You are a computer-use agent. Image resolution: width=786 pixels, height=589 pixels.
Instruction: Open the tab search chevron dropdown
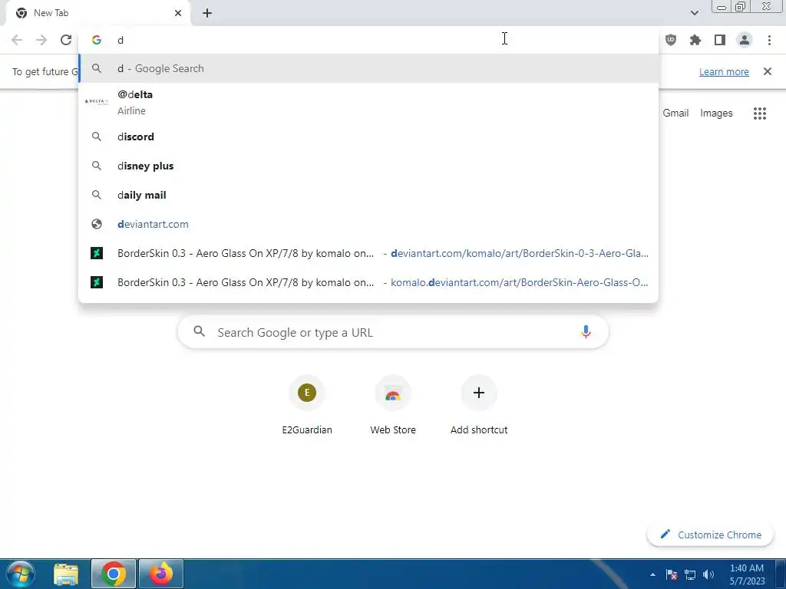click(694, 13)
